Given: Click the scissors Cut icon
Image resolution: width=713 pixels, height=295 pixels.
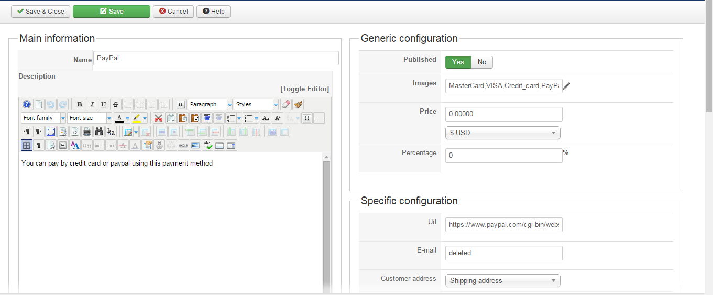Looking at the screenshot, I should (158, 118).
